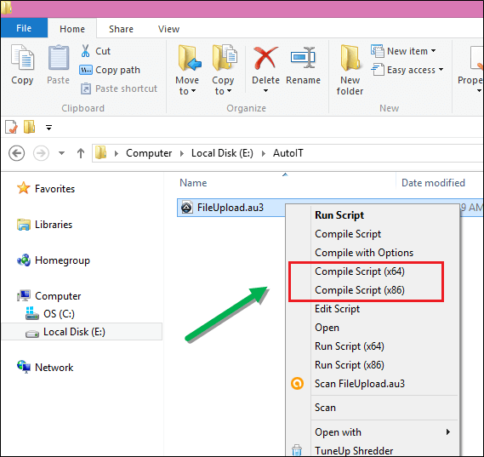This screenshot has width=484, height=457.
Task: Choose Edit Script from the context menu
Action: point(337,309)
